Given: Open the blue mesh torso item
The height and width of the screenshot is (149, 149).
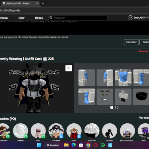Looking at the screenshot, I should 123,77.
